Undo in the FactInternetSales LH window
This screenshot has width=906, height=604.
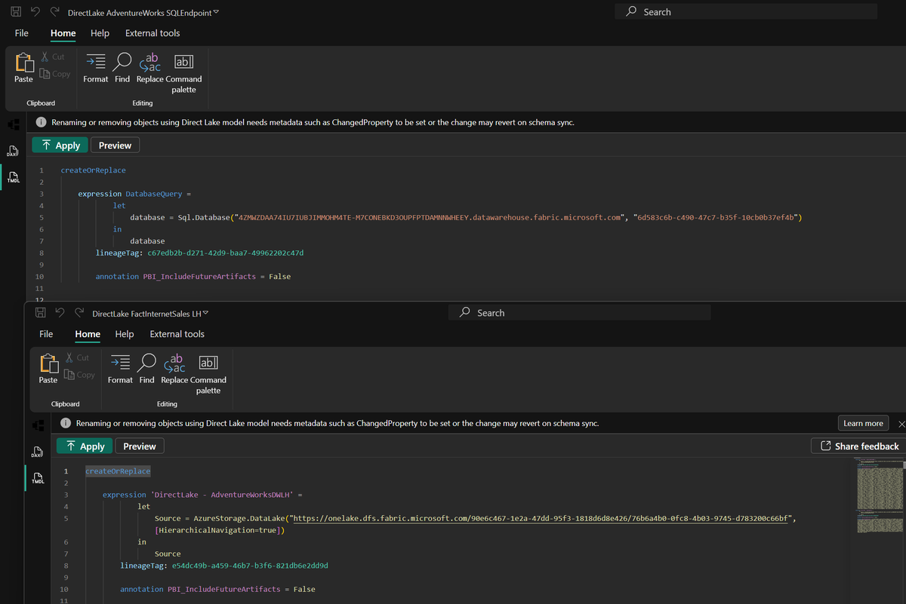pos(60,313)
